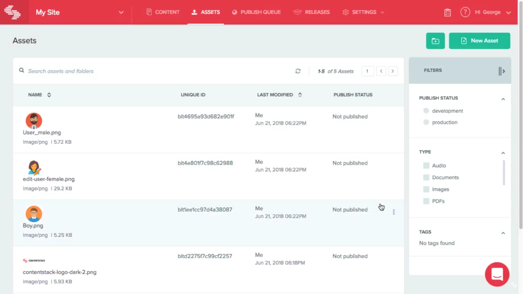Switch to the Content tab
The width and height of the screenshot is (523, 294).
pyautogui.click(x=163, y=12)
